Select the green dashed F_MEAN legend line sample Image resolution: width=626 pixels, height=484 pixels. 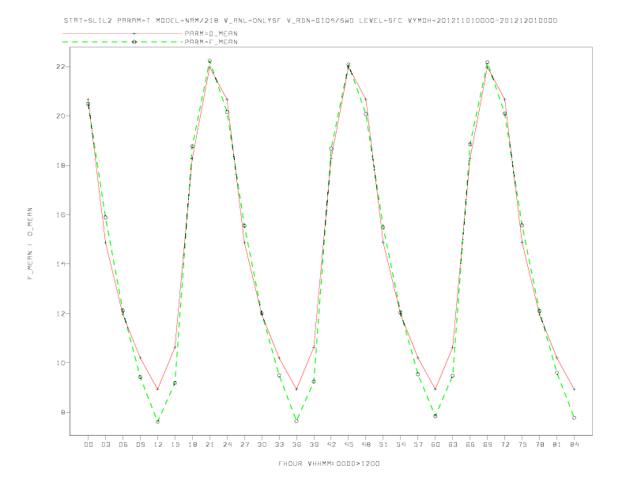123,42
